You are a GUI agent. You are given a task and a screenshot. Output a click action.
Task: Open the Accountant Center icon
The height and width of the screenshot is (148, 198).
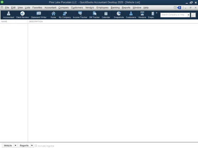[9, 15]
